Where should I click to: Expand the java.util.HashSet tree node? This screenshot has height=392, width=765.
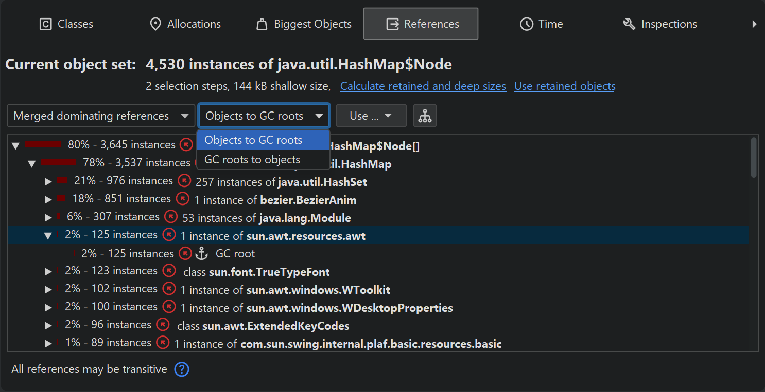coord(48,182)
